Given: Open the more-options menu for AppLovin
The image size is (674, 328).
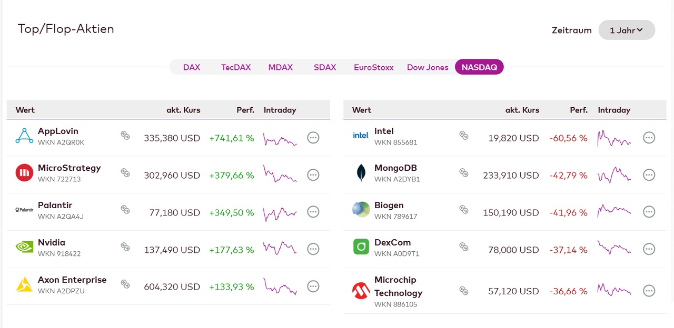Looking at the screenshot, I should (313, 138).
